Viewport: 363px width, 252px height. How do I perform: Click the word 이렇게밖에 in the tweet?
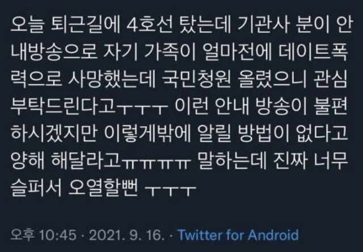(147, 133)
